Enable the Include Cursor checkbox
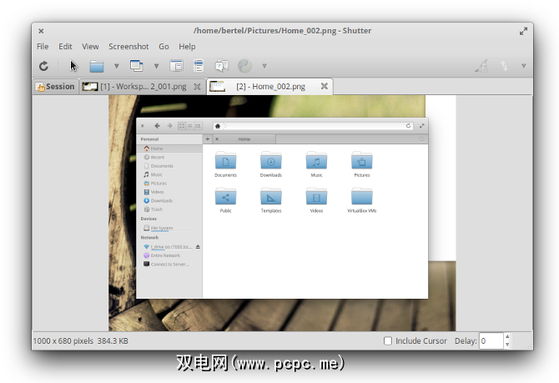This screenshot has width=559, height=383. click(388, 341)
